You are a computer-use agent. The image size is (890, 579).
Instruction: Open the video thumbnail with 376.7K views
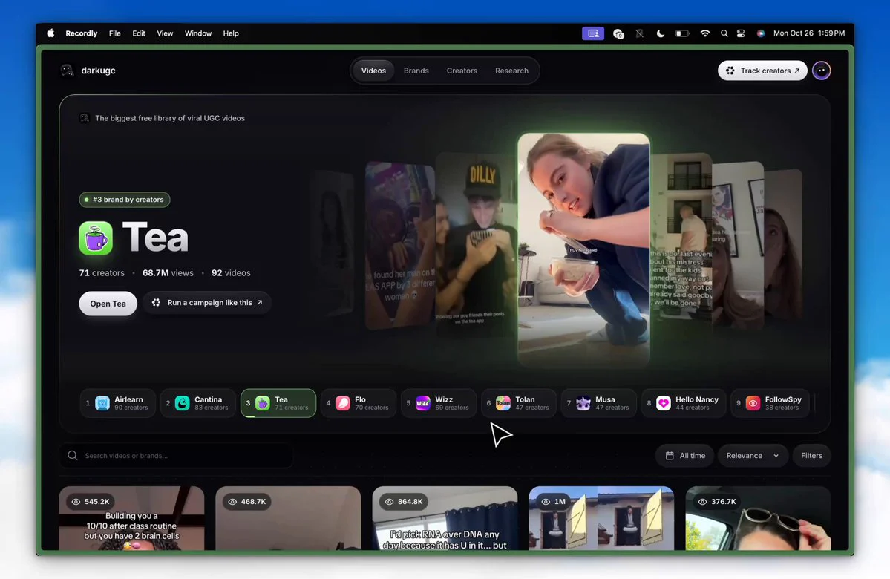pos(758,517)
